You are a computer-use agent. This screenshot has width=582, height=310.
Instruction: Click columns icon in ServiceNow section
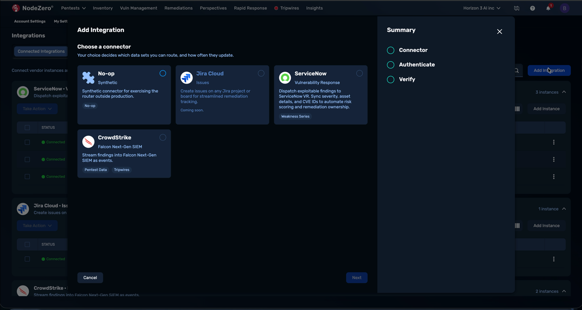517,109
